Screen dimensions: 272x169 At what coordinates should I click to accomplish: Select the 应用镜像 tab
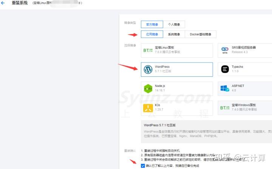152,34
